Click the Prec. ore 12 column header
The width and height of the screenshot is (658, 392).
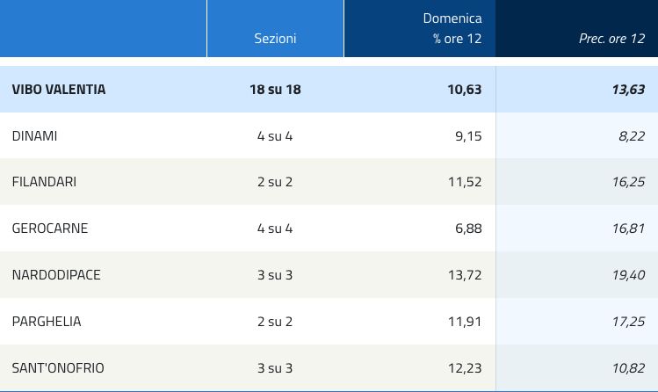pyautogui.click(x=611, y=39)
